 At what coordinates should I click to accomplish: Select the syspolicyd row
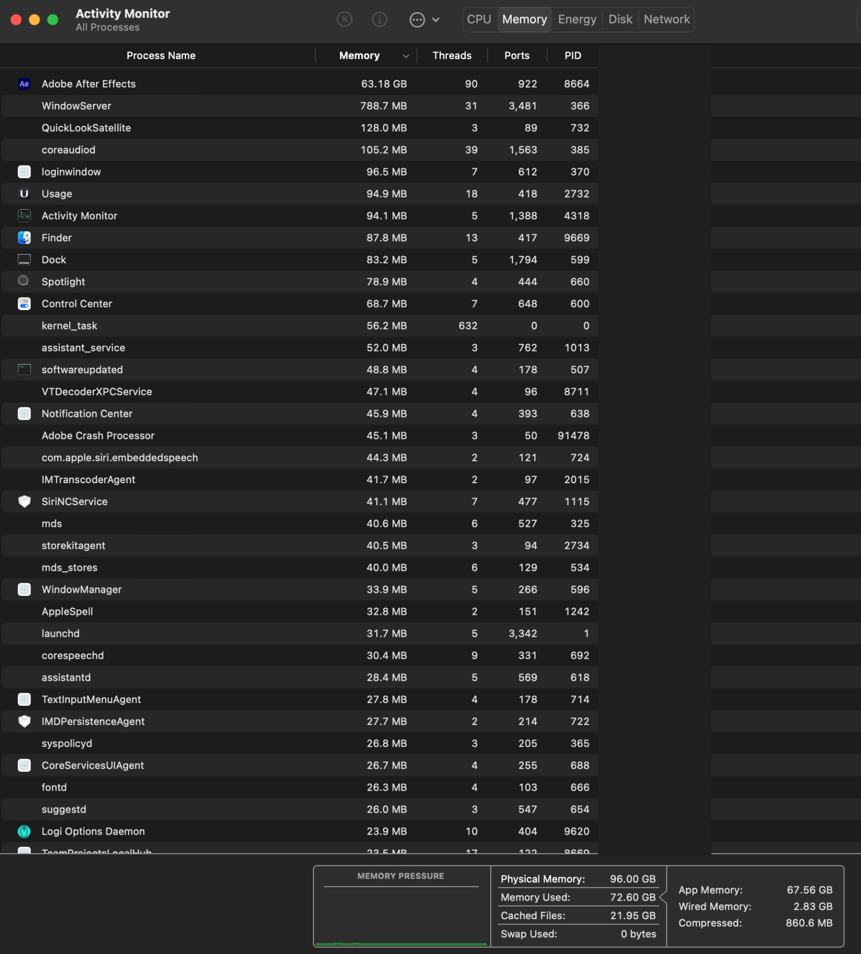point(300,743)
